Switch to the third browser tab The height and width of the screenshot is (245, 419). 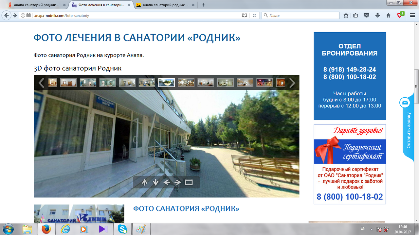pos(164,5)
